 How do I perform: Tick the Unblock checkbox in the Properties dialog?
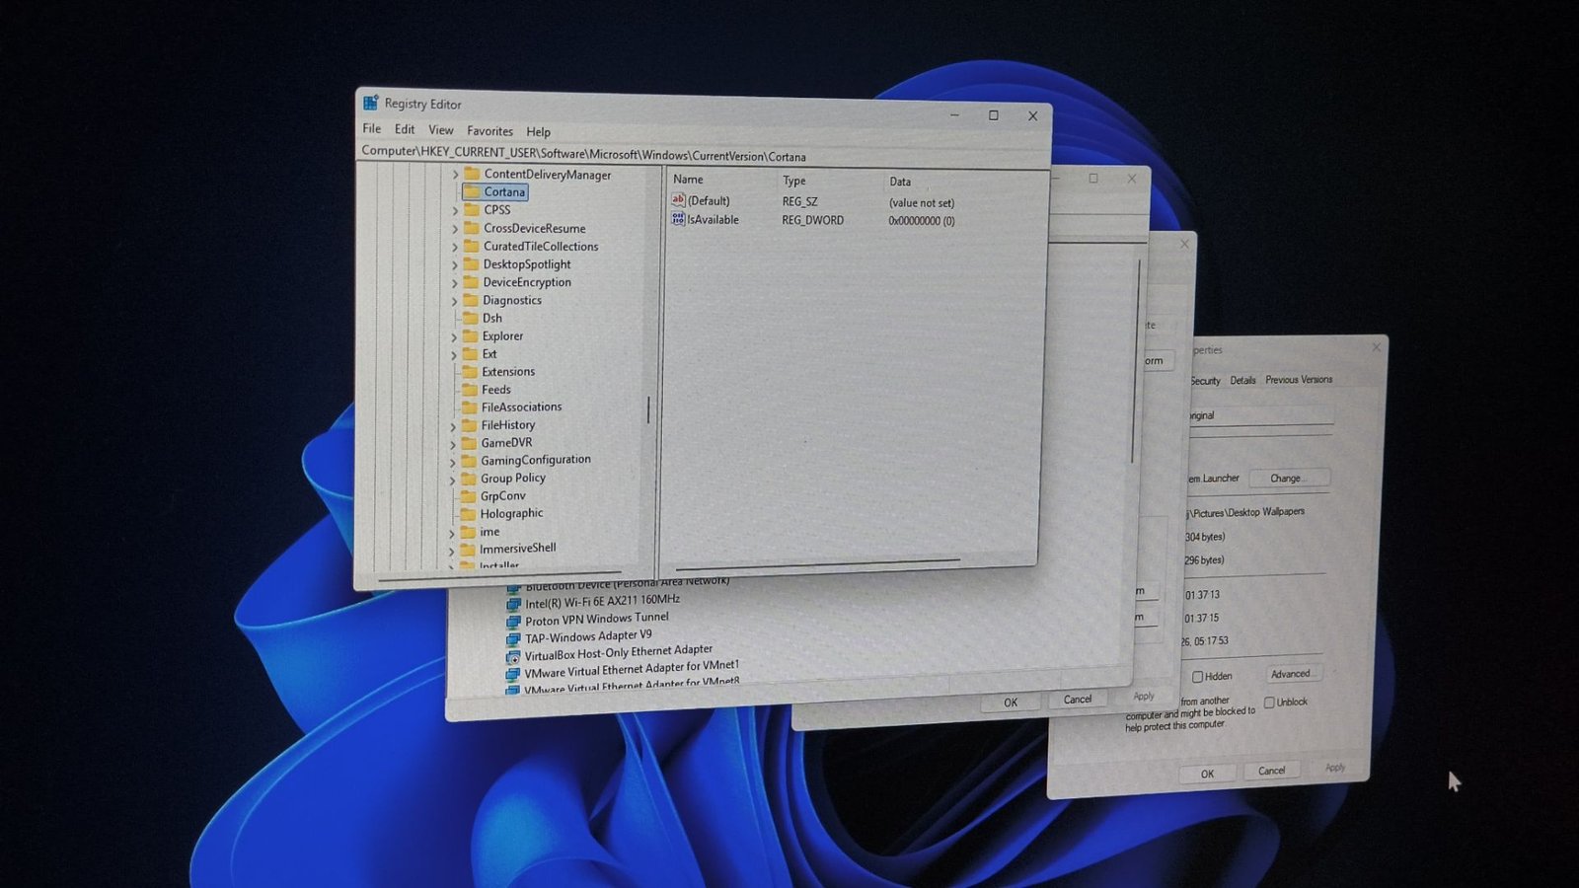pyautogui.click(x=1269, y=703)
